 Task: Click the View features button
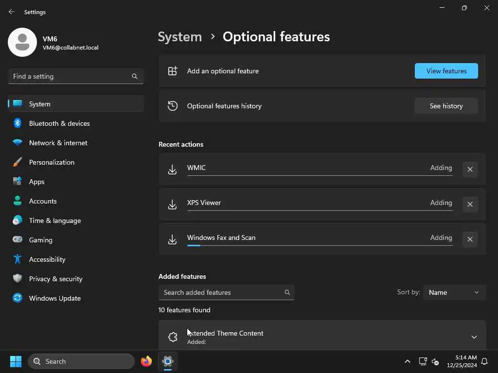(x=446, y=71)
